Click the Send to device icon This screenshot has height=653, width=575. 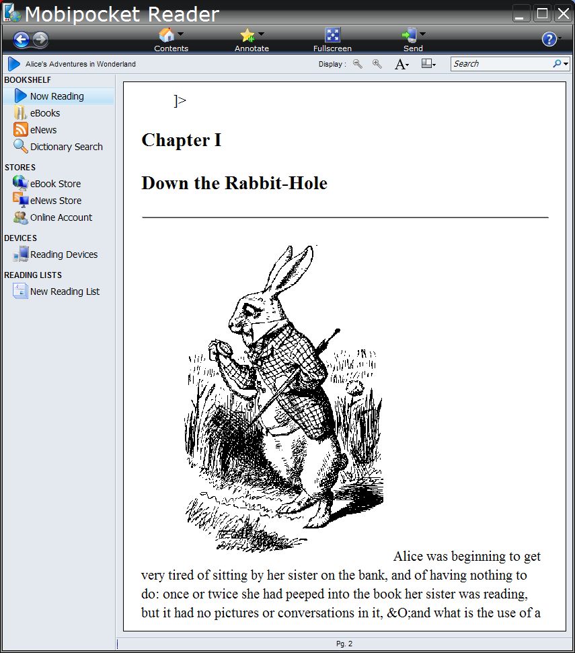click(410, 35)
